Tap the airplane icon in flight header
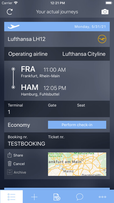Screen dimensions: 114x203 point(14,27)
